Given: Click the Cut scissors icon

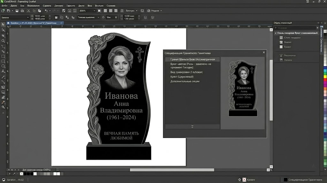Looking at the screenshot, I should pyautogui.click(x=28, y=11).
